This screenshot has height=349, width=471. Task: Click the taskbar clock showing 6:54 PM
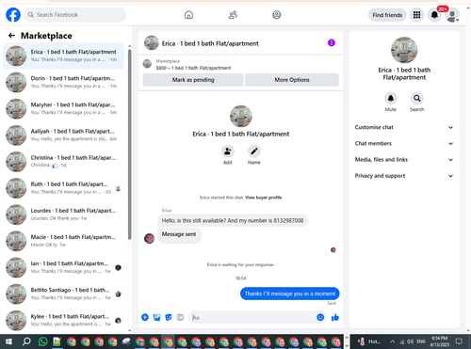439,341
